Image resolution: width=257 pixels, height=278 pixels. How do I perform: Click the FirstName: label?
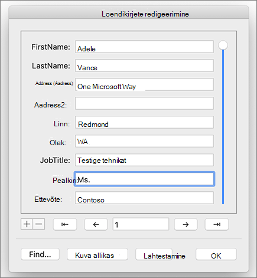point(51,47)
